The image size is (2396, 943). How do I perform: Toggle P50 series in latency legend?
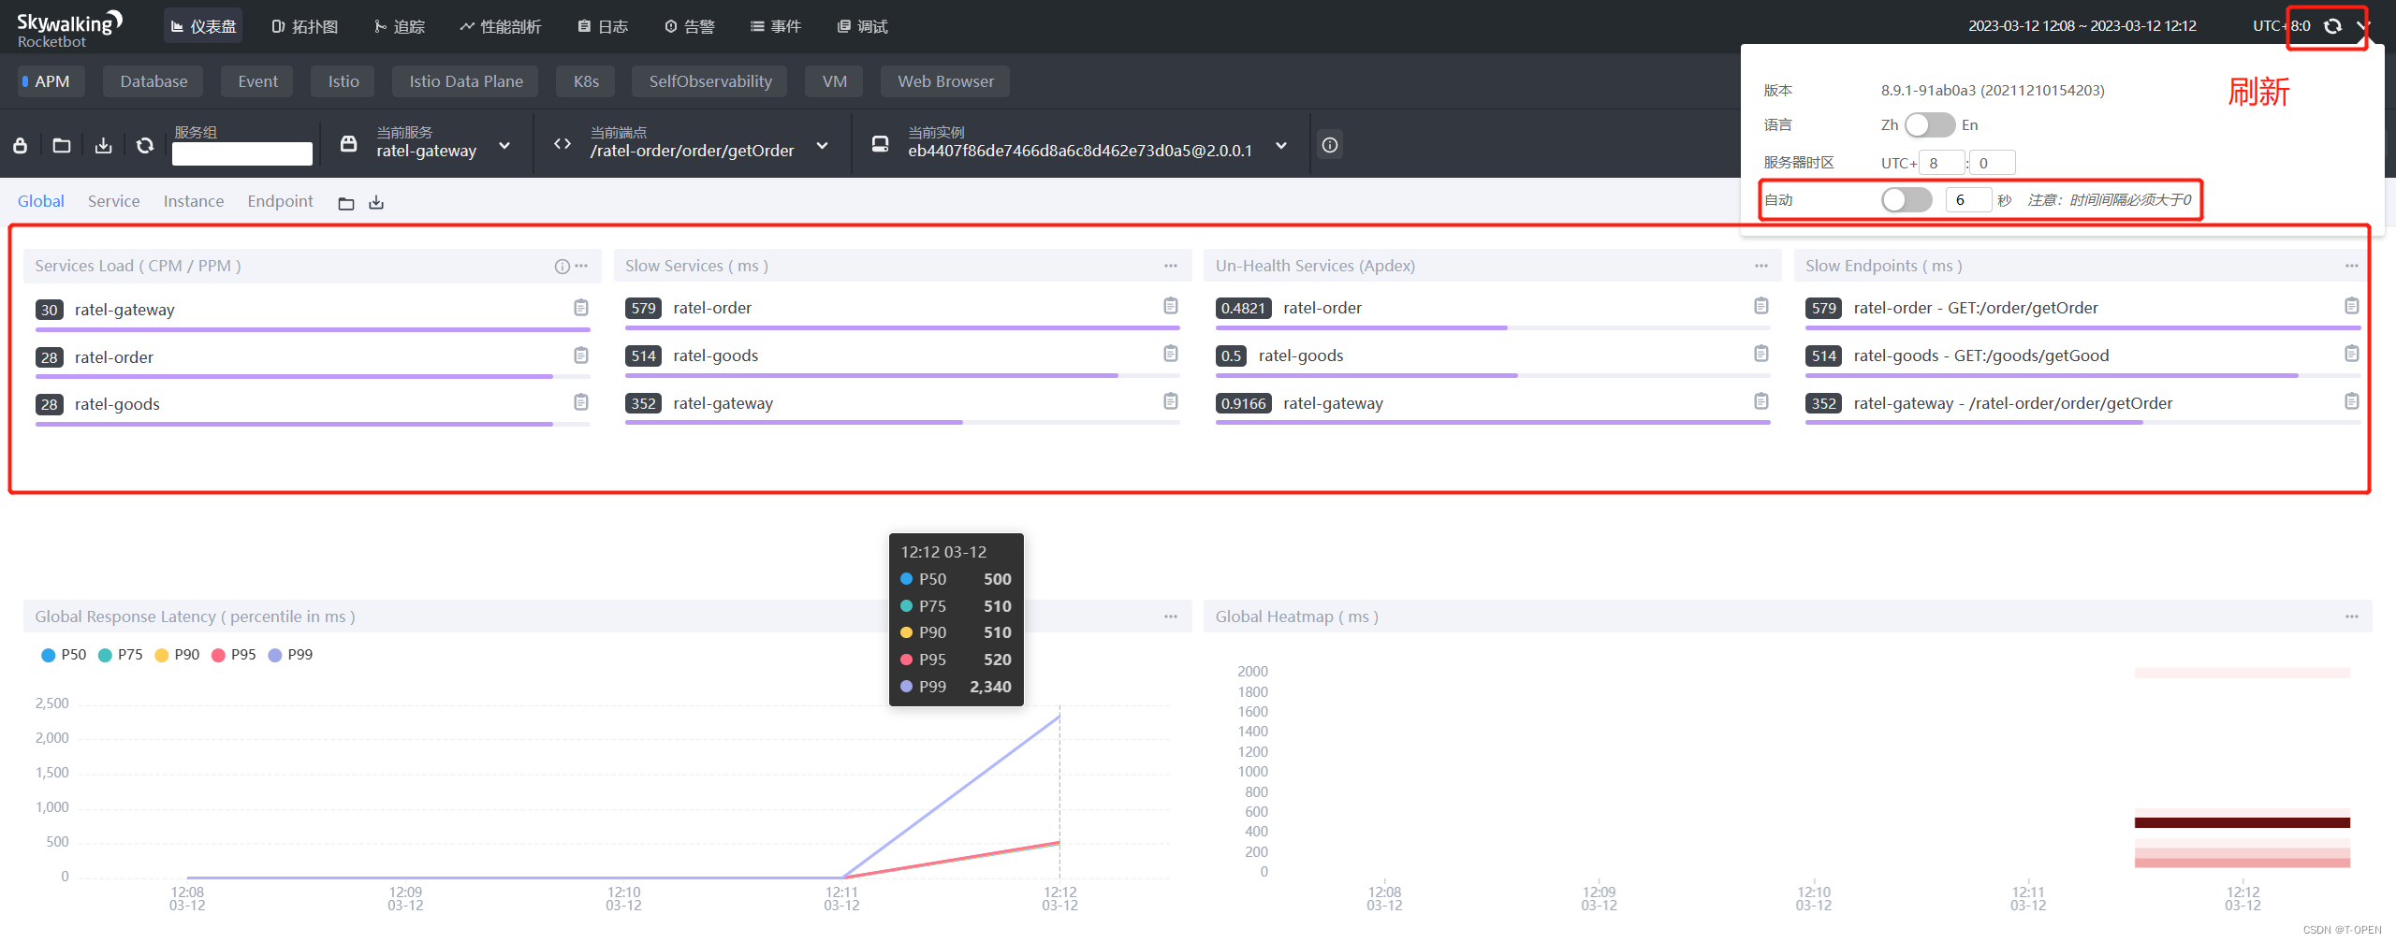pyautogui.click(x=64, y=655)
